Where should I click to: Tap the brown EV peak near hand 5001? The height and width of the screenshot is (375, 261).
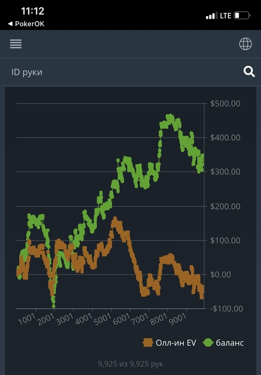[115, 220]
